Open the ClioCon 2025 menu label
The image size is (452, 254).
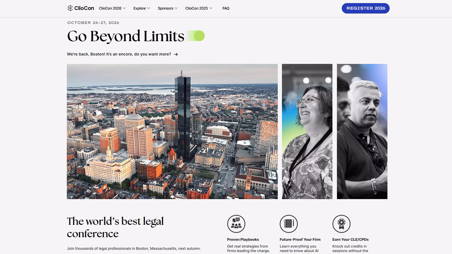(x=197, y=8)
